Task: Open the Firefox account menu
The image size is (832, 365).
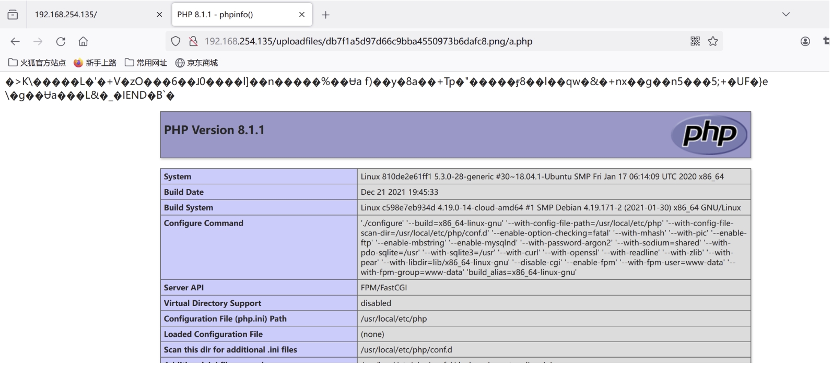Action: [805, 41]
